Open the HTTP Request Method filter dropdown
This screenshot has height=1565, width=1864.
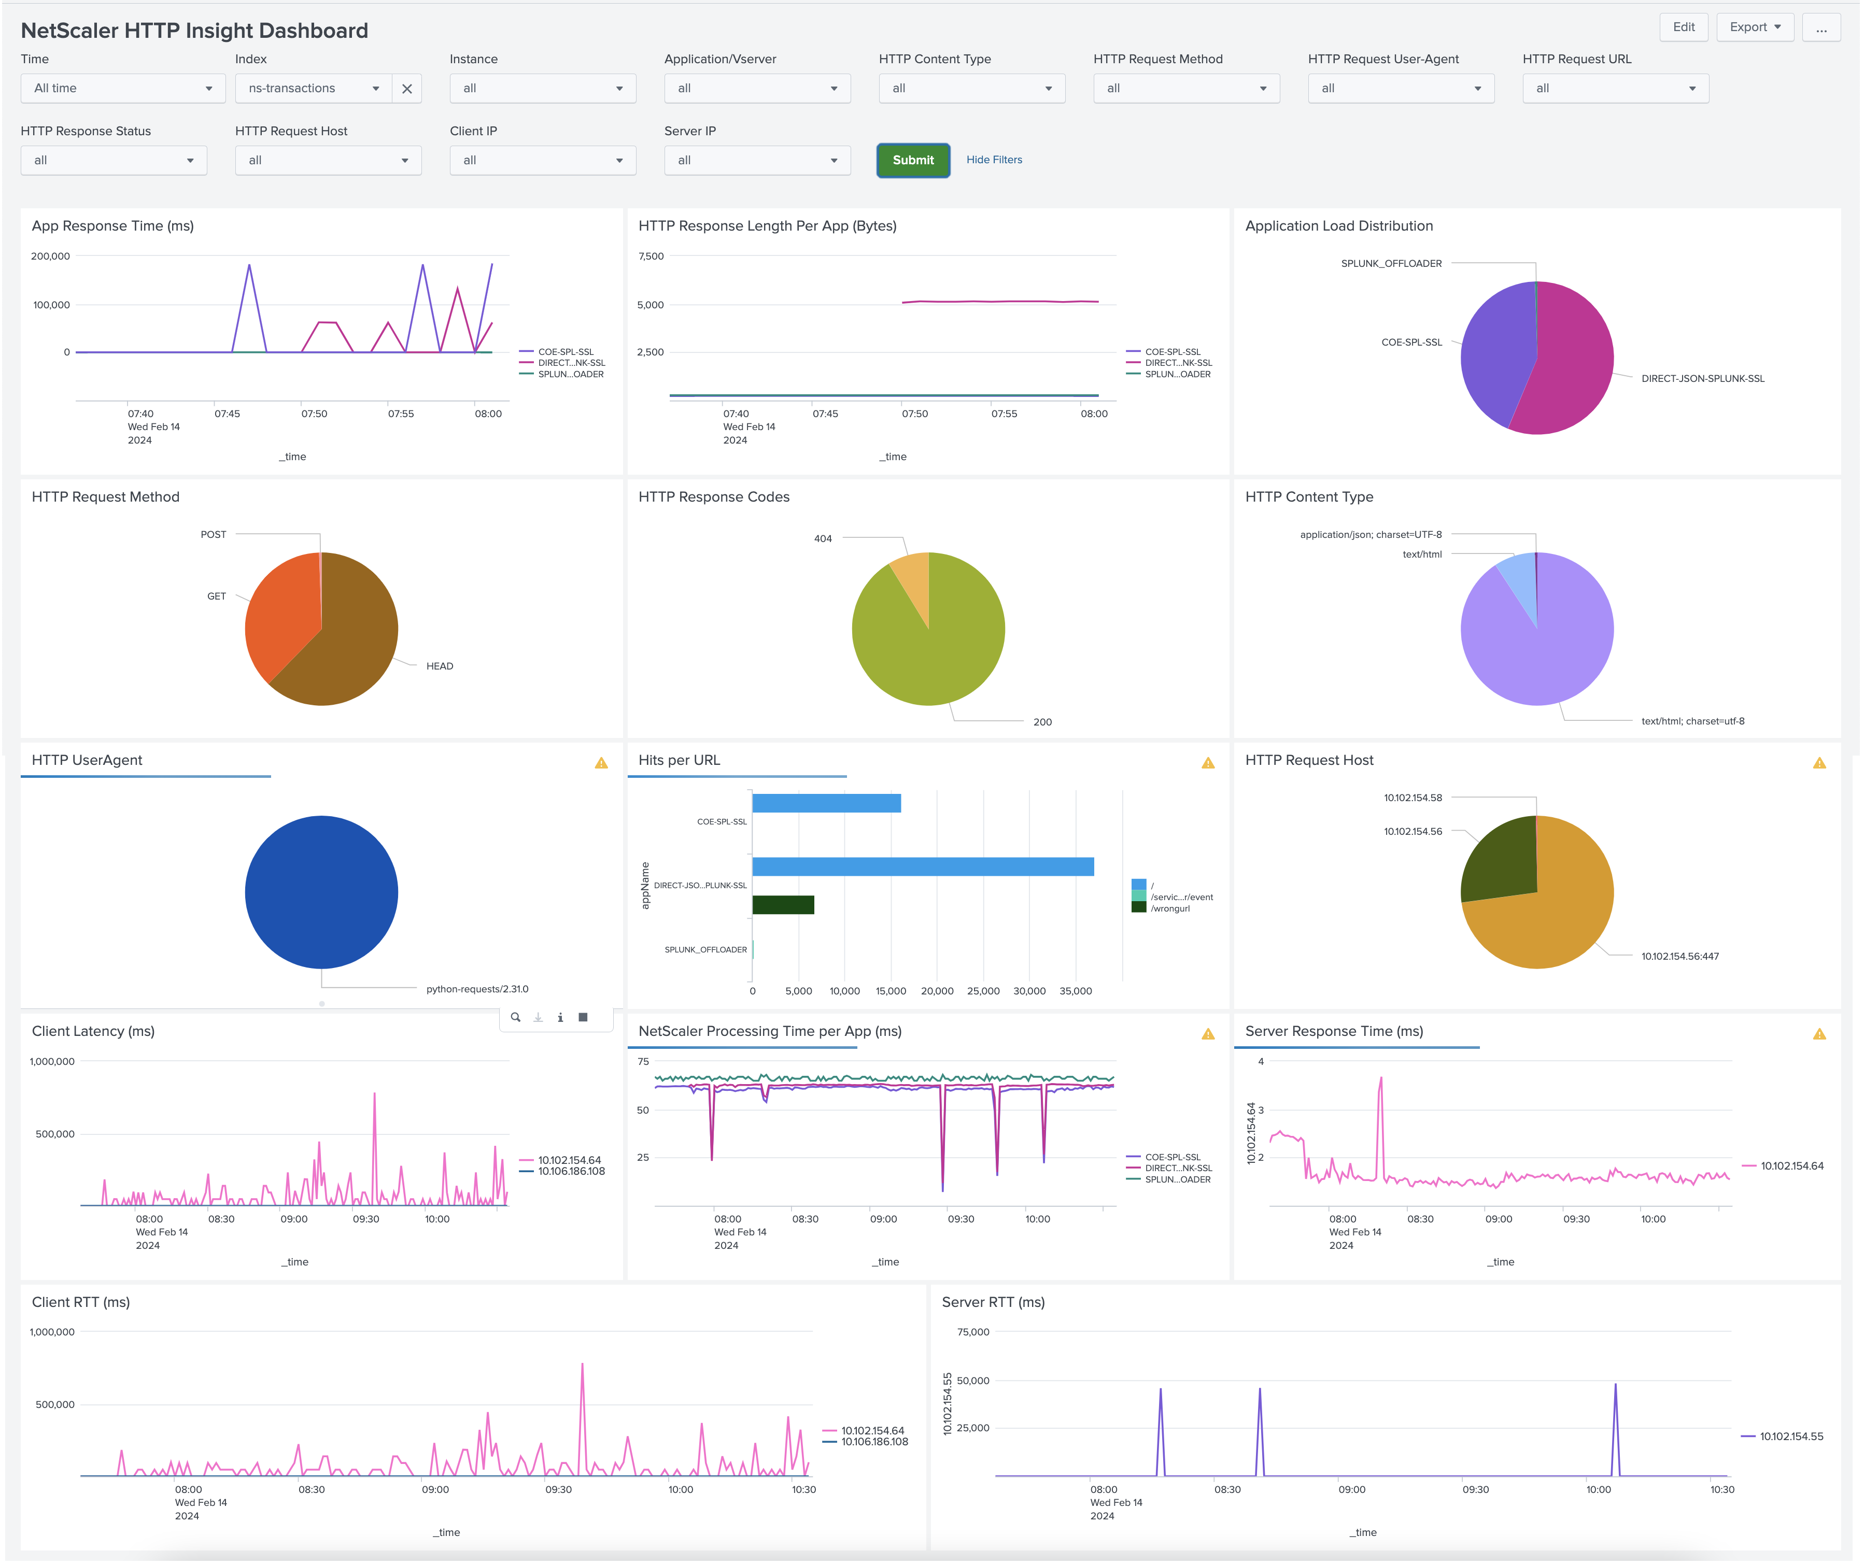tap(1187, 89)
